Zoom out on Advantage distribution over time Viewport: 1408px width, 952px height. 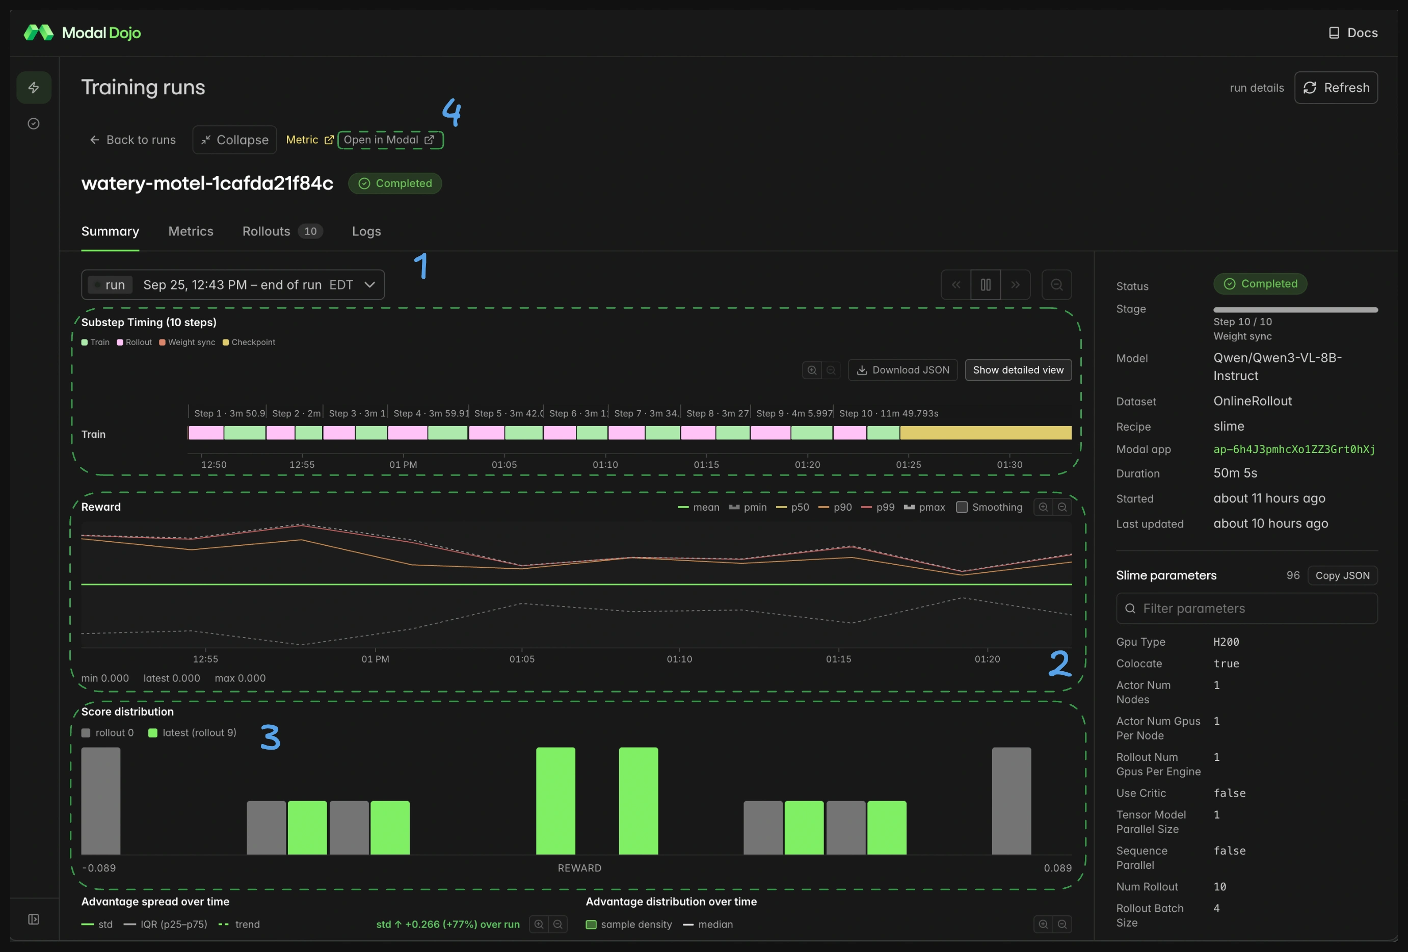(1062, 924)
